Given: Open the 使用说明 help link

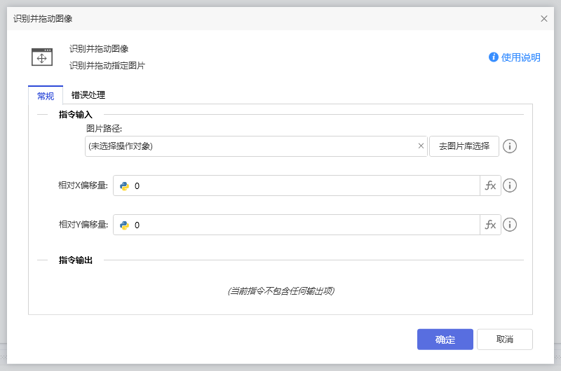Looking at the screenshot, I should tap(515, 57).
